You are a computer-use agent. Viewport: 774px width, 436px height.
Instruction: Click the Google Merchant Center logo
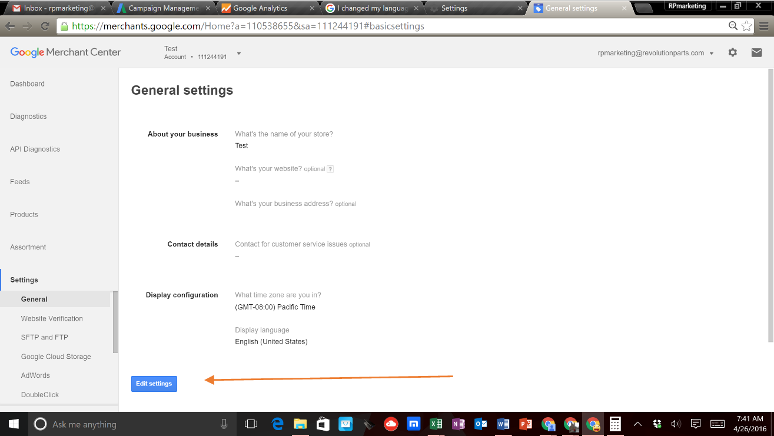point(65,52)
